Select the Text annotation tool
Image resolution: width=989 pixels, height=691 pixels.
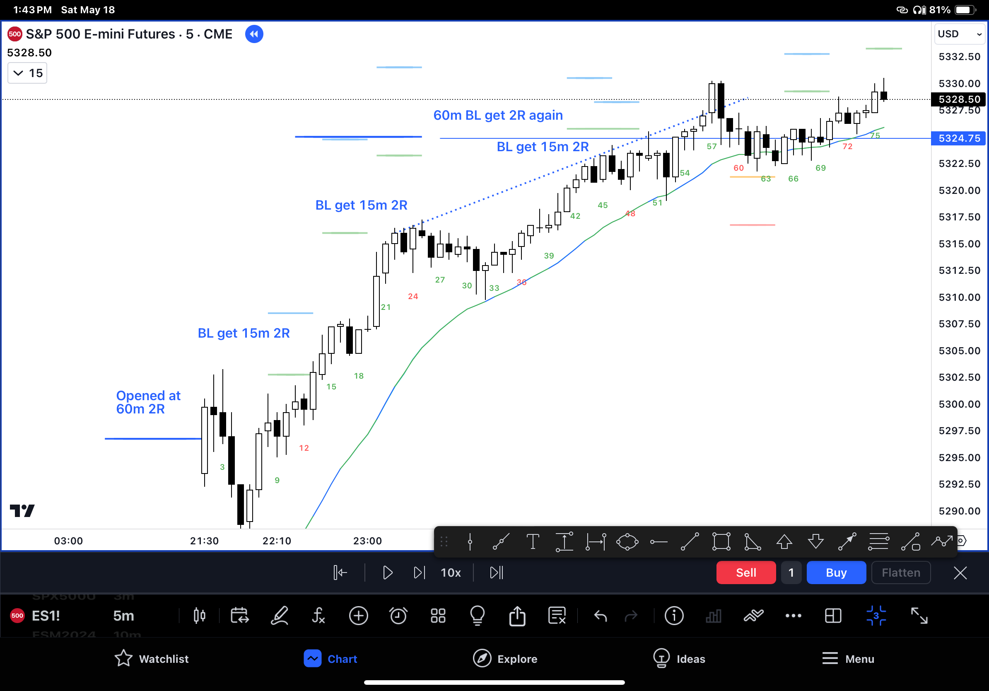point(533,541)
